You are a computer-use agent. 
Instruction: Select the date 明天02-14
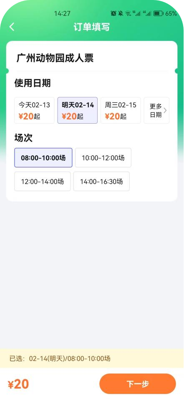[78, 110]
